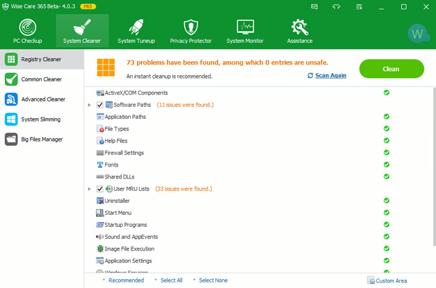
Task: Click the skin shirt icon in title bar
Action: tap(337, 7)
